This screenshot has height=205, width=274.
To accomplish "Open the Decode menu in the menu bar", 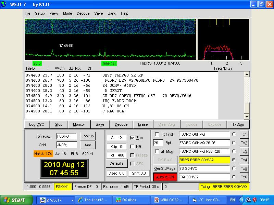I will [x=83, y=13].
